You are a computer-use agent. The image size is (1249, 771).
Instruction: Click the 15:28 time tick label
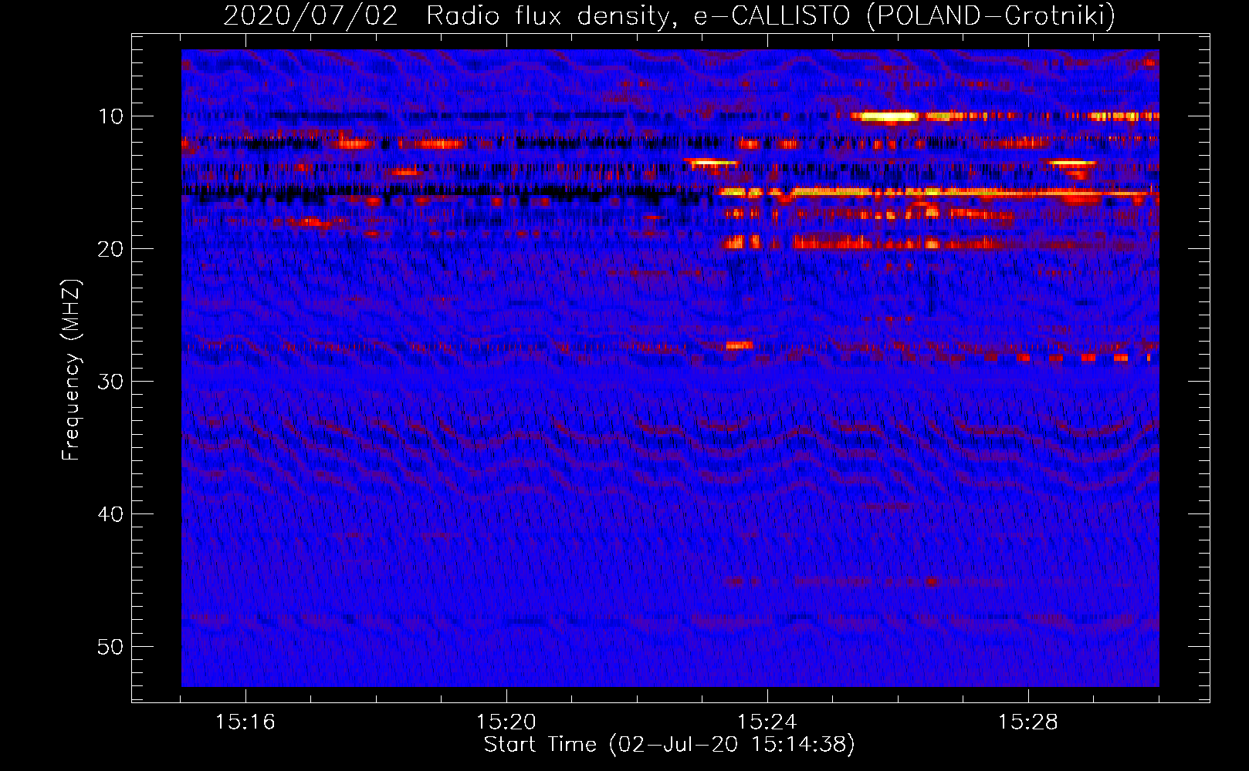pyautogui.click(x=1028, y=722)
